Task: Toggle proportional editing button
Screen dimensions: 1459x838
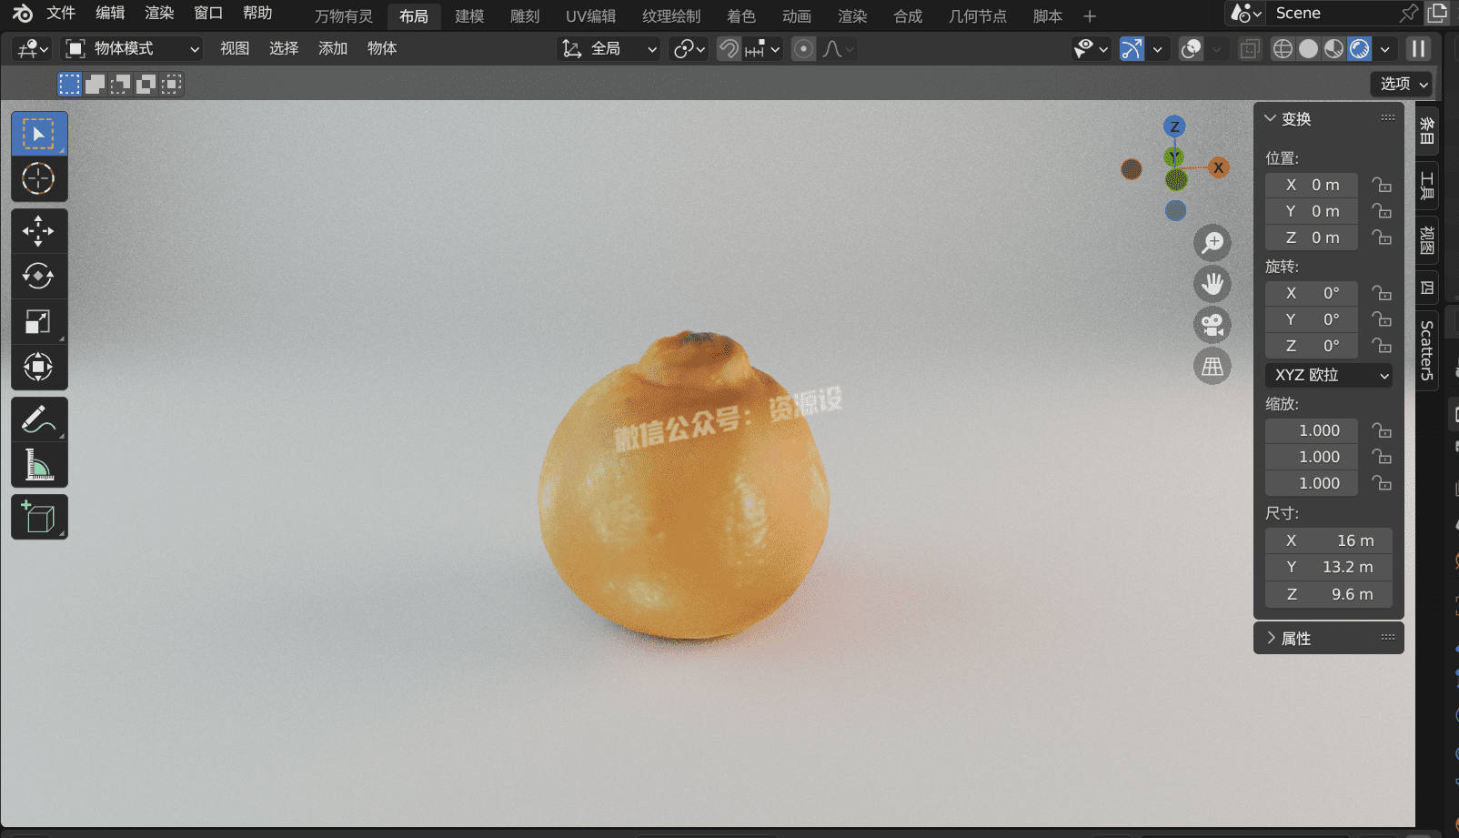Action: [x=803, y=49]
